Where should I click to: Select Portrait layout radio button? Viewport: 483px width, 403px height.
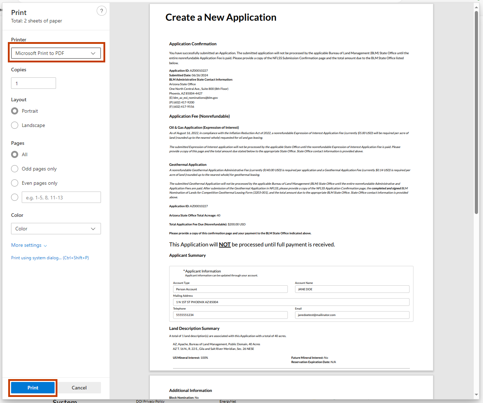(15, 111)
